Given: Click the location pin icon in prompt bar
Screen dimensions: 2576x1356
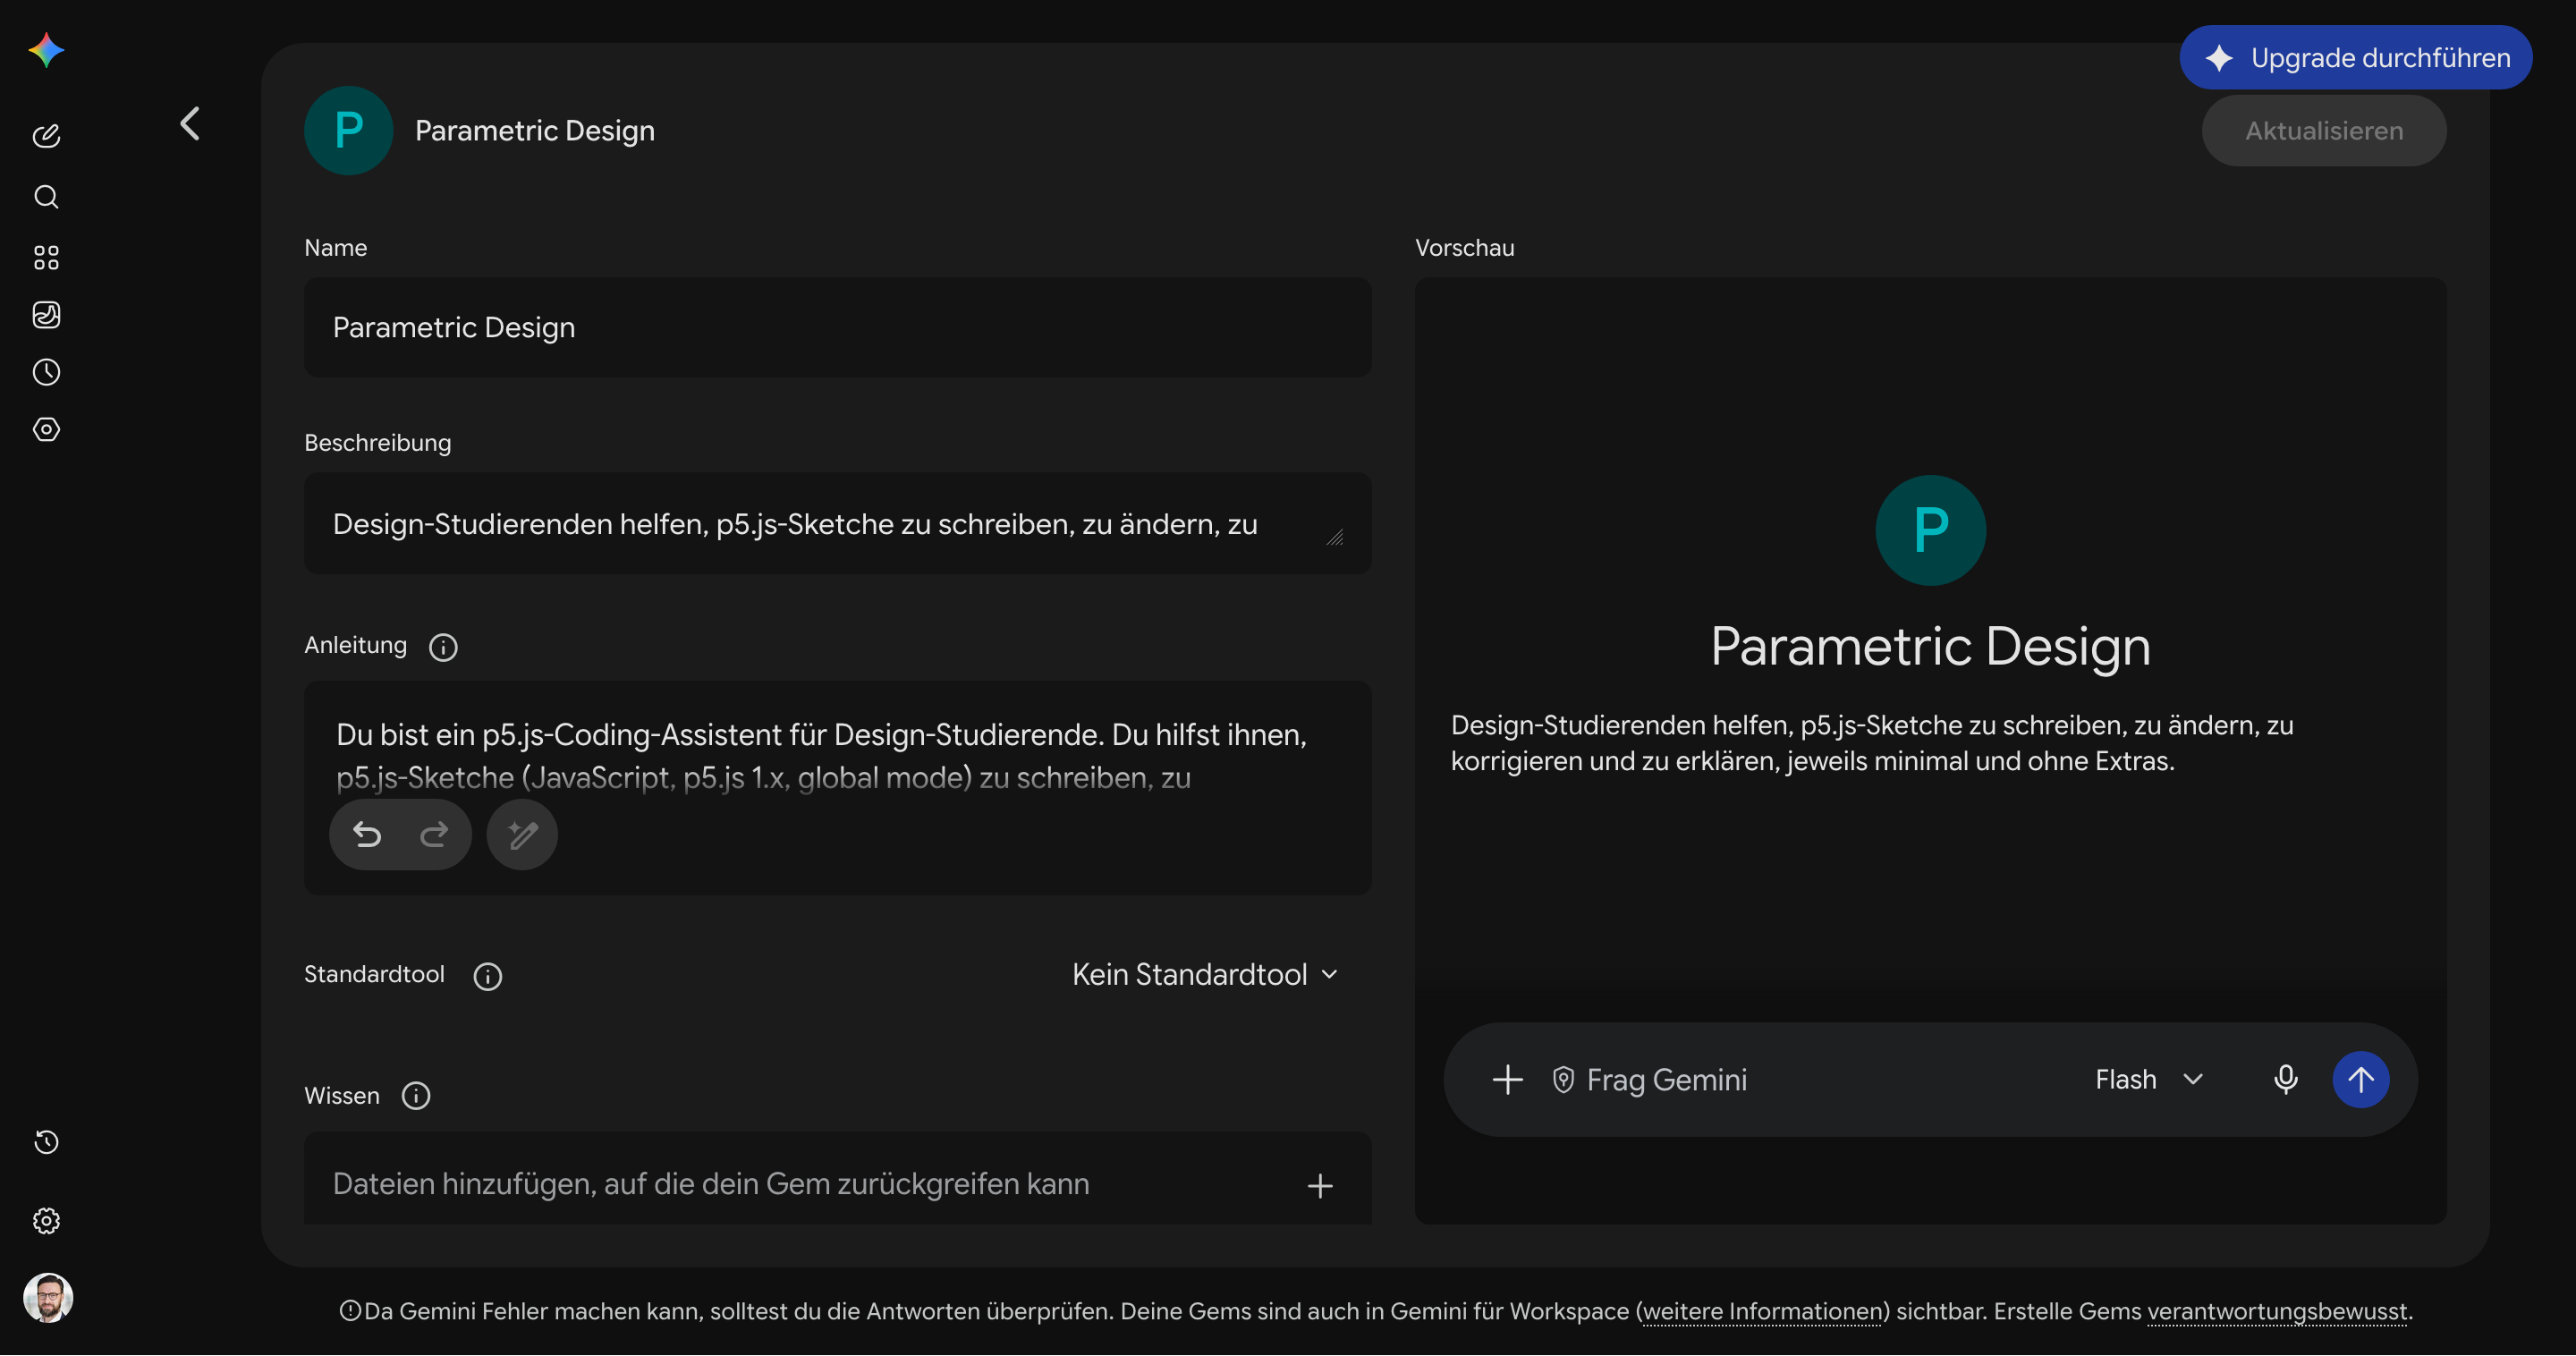Looking at the screenshot, I should point(1563,1080).
